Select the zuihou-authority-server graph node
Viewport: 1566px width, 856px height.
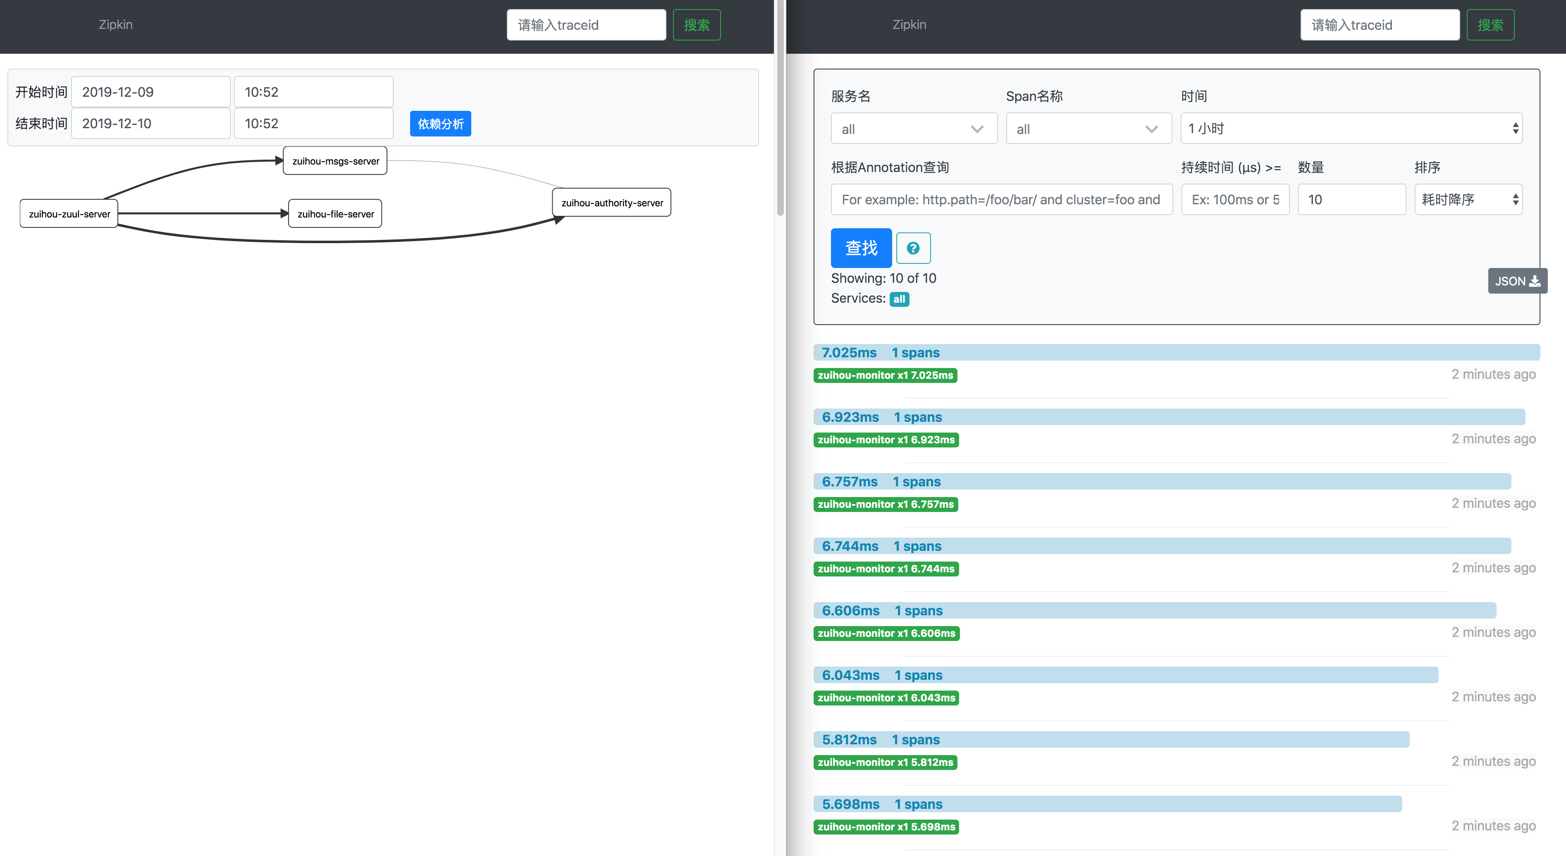pyautogui.click(x=611, y=203)
